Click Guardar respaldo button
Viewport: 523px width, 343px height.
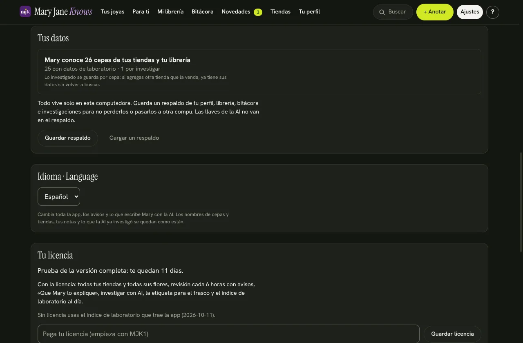coord(68,138)
